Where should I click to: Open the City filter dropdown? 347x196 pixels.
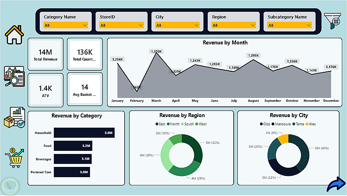coord(177,25)
